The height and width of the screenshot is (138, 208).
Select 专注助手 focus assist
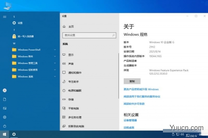pyautogui.click(x=71, y=82)
